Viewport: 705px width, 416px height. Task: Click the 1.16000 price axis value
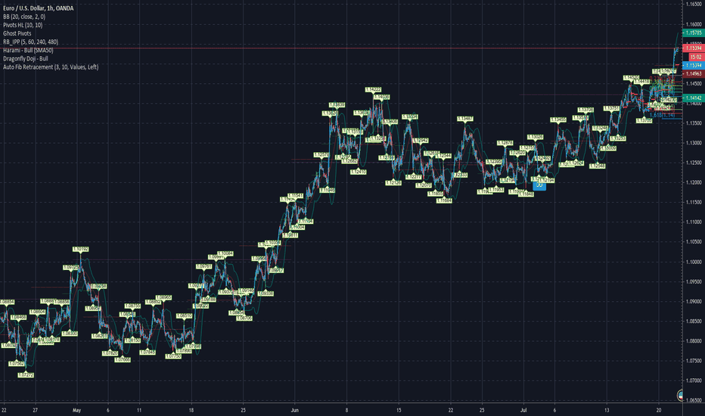tap(694, 24)
